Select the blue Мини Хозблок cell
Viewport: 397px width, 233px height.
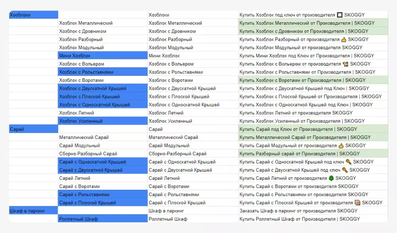[102, 56]
